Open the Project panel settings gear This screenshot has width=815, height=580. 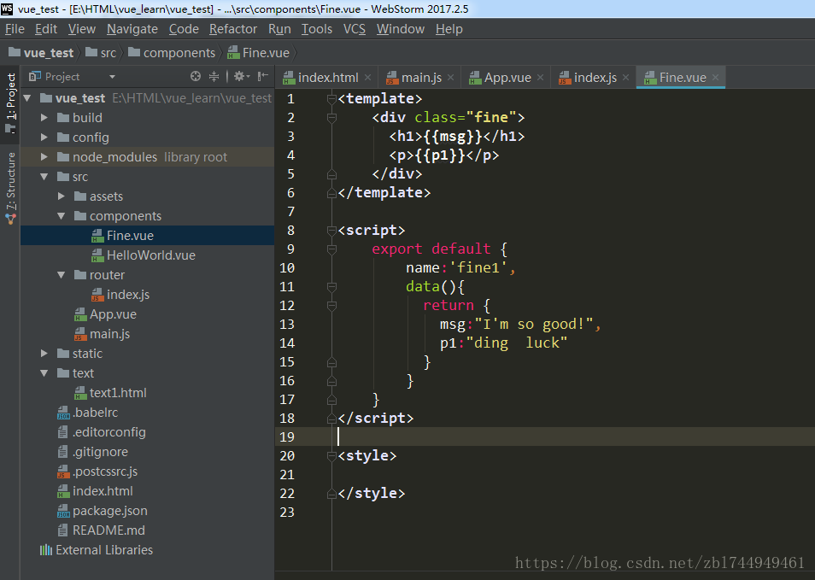tap(241, 76)
